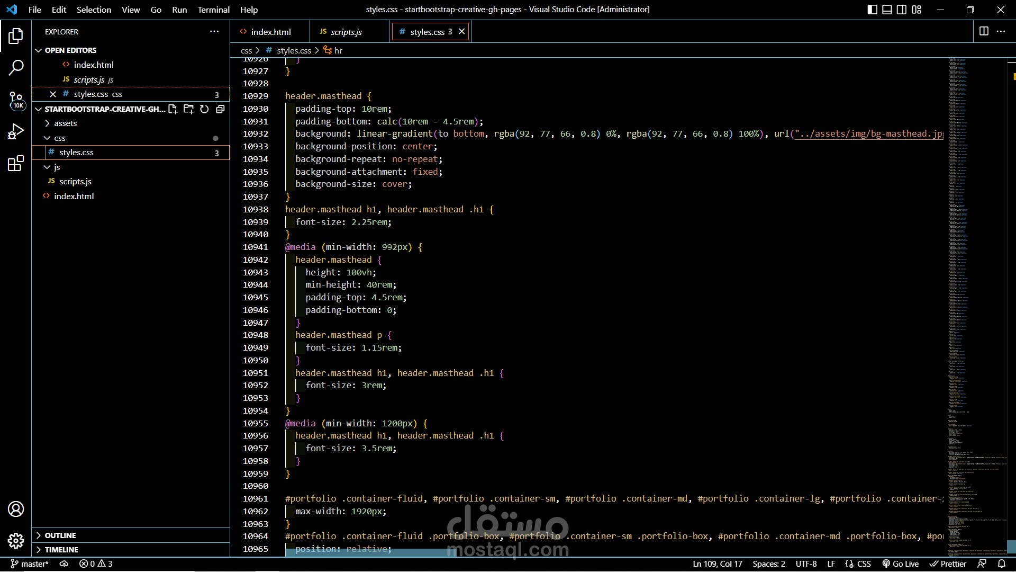Open the Explorer view in activity bar
The width and height of the screenshot is (1016, 572).
click(16, 36)
